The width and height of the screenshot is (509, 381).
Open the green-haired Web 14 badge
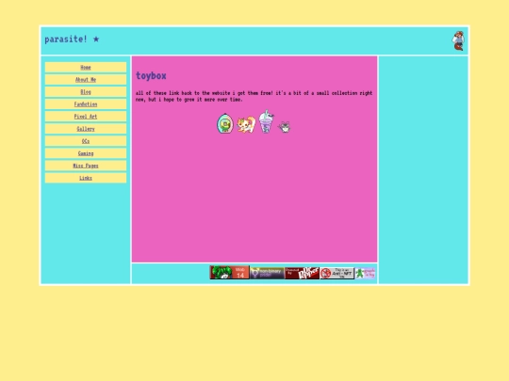point(229,273)
